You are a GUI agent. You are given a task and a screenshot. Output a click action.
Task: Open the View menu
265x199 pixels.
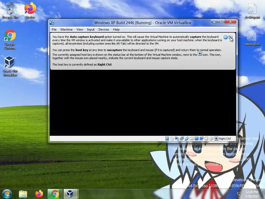coord(80,30)
